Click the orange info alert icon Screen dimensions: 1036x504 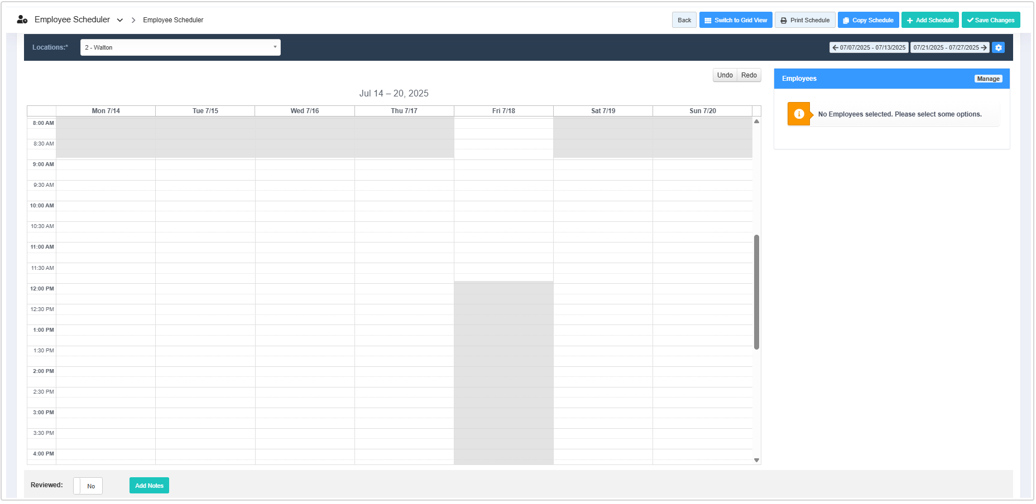[x=799, y=114]
